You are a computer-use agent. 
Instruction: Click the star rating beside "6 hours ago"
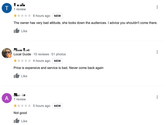click(x=22, y=16)
